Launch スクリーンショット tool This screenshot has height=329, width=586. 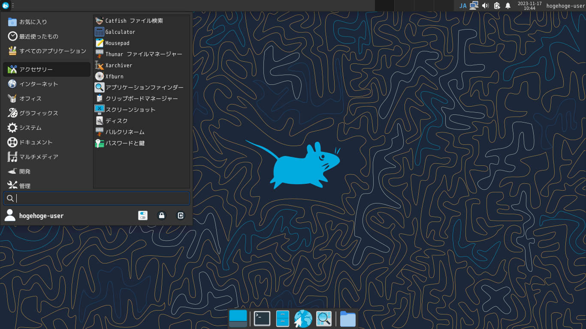click(142, 110)
